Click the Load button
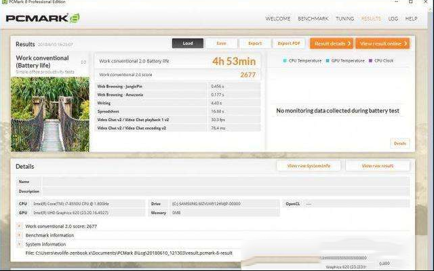The height and width of the screenshot is (271, 434). 188,43
